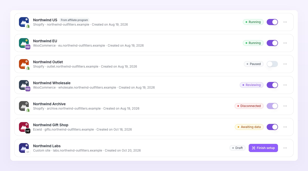Open more options for Northwind US
Viewport: 308px width, 171px height.
coord(285,22)
